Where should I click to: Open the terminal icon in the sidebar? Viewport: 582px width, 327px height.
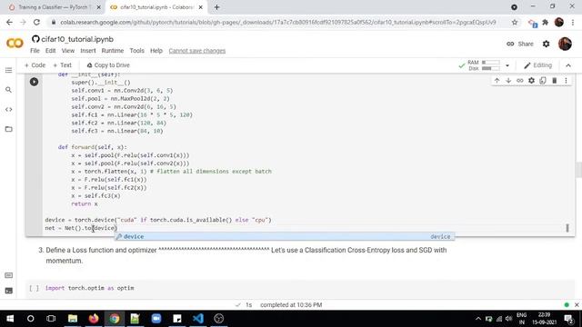click(x=8, y=291)
